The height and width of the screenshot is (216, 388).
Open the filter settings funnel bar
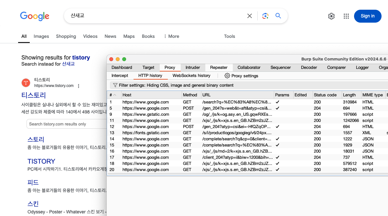pyautogui.click(x=249, y=85)
